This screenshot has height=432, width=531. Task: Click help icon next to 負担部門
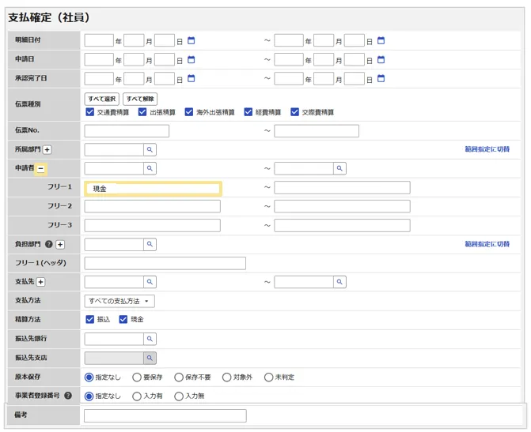tap(49, 245)
